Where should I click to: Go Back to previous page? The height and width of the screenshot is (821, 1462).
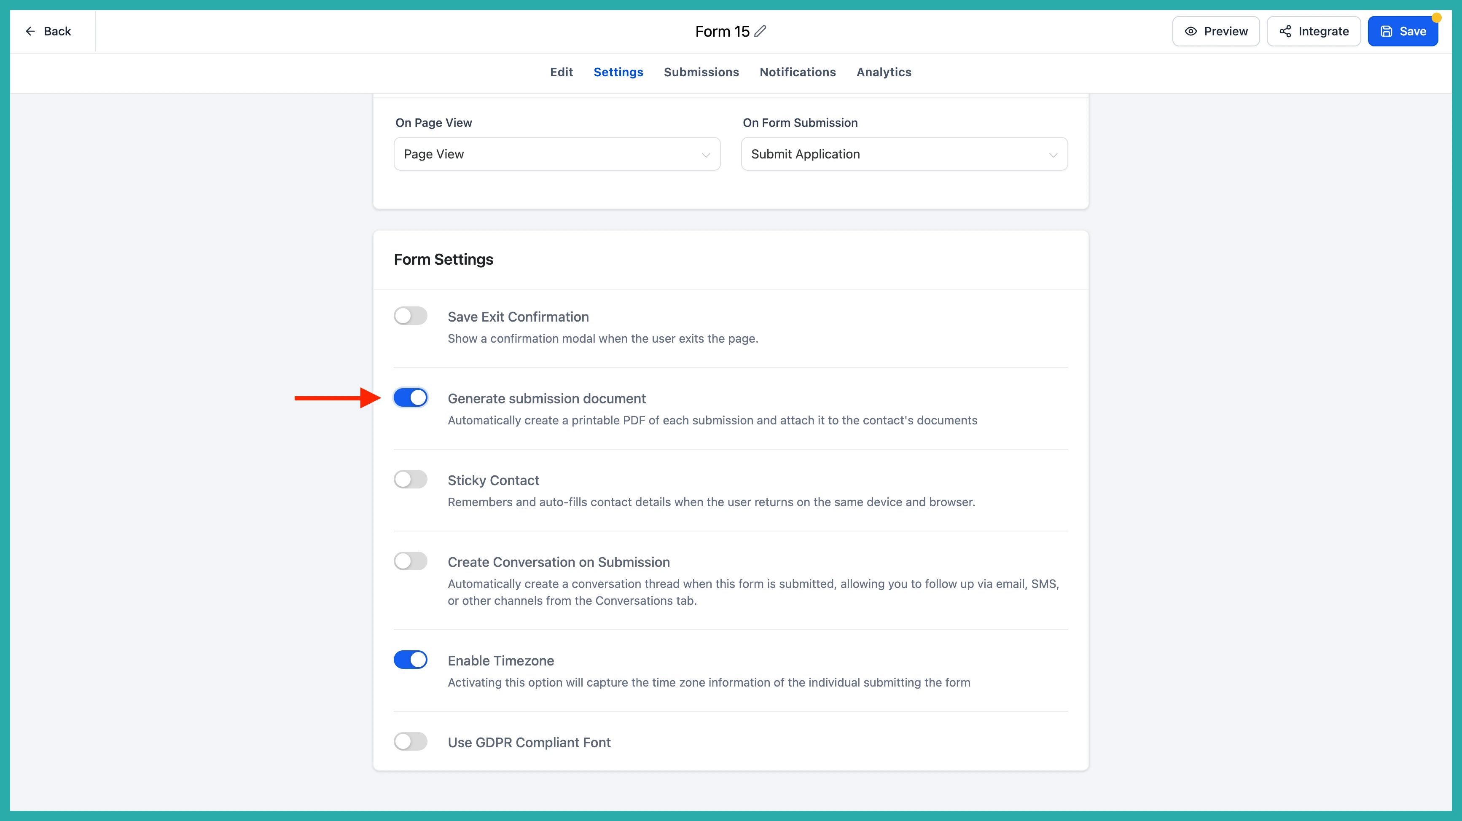pos(48,31)
